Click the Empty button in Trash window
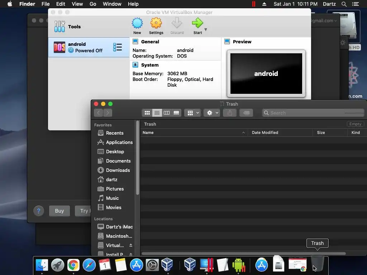367x275 pixels. (355, 124)
